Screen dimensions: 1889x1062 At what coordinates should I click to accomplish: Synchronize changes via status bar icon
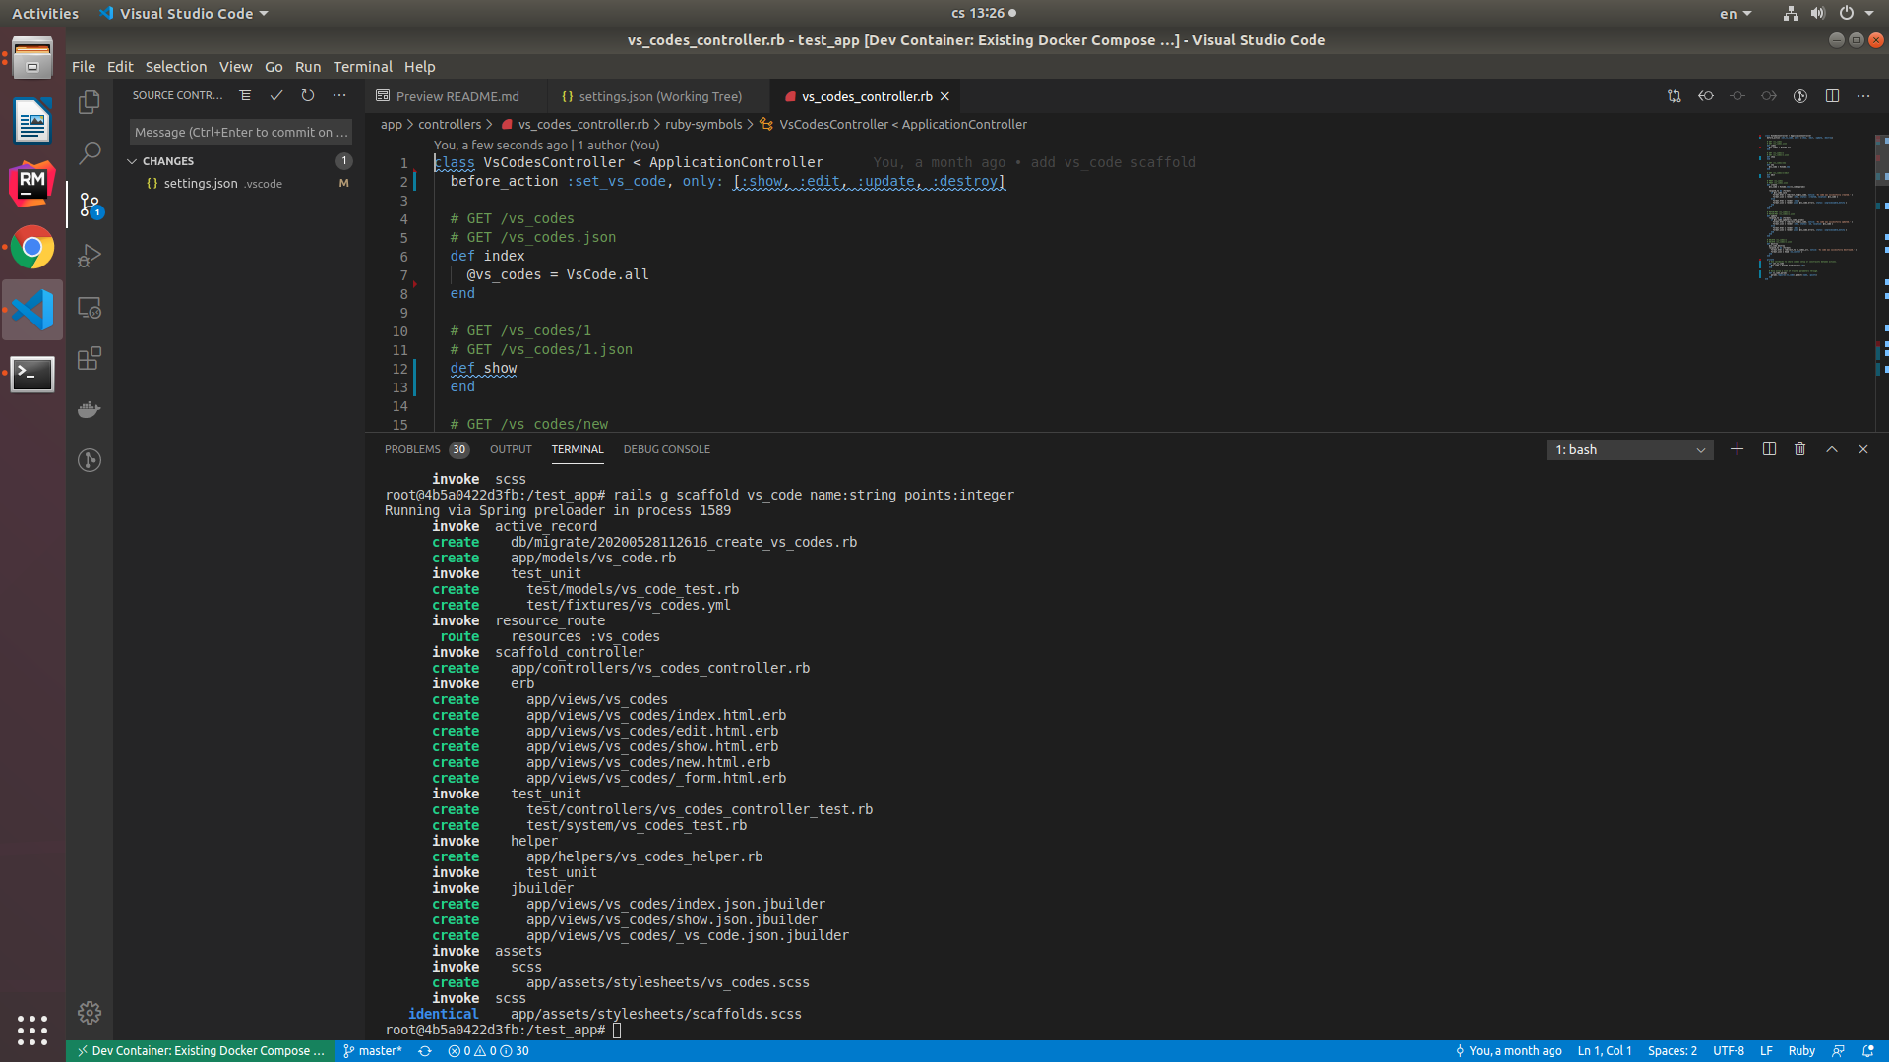point(425,1051)
